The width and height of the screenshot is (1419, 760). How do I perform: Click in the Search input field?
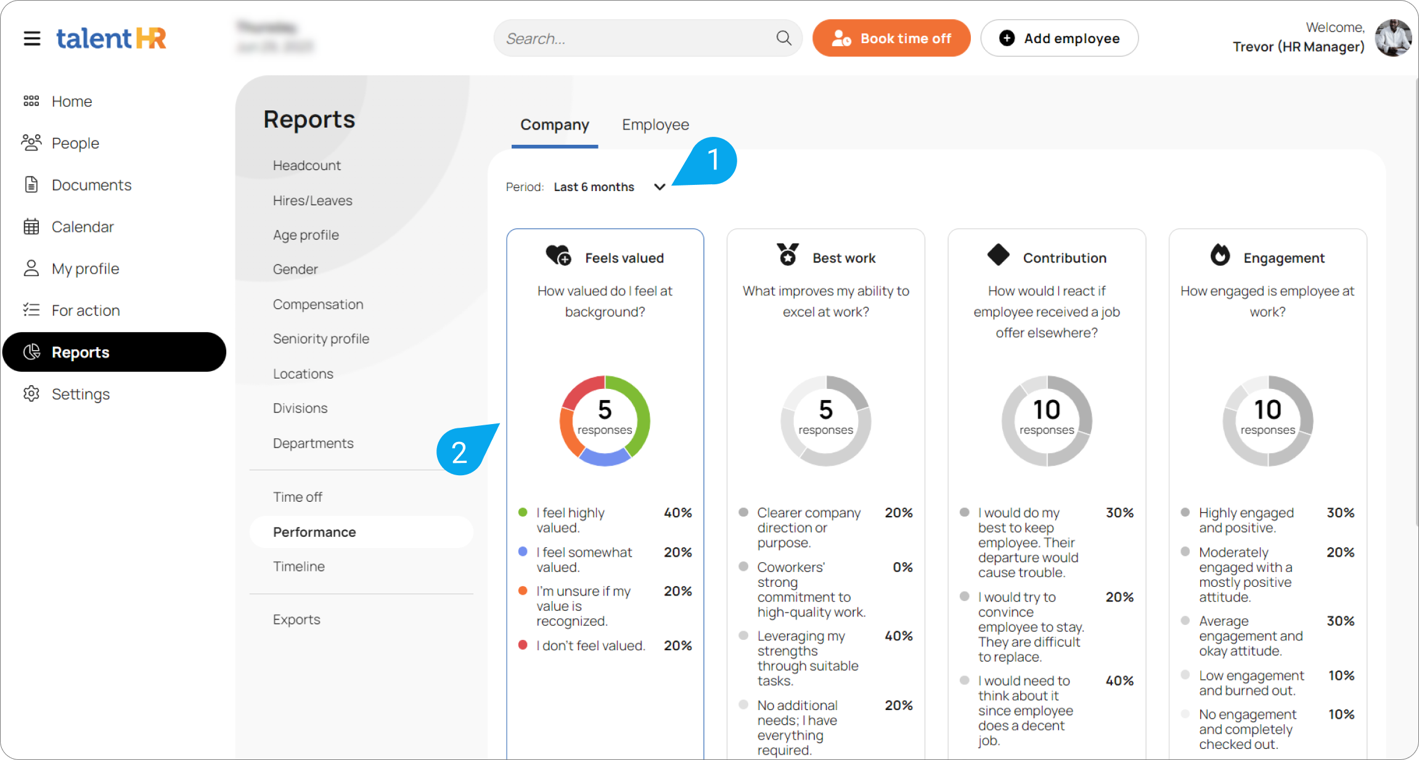[635, 38]
